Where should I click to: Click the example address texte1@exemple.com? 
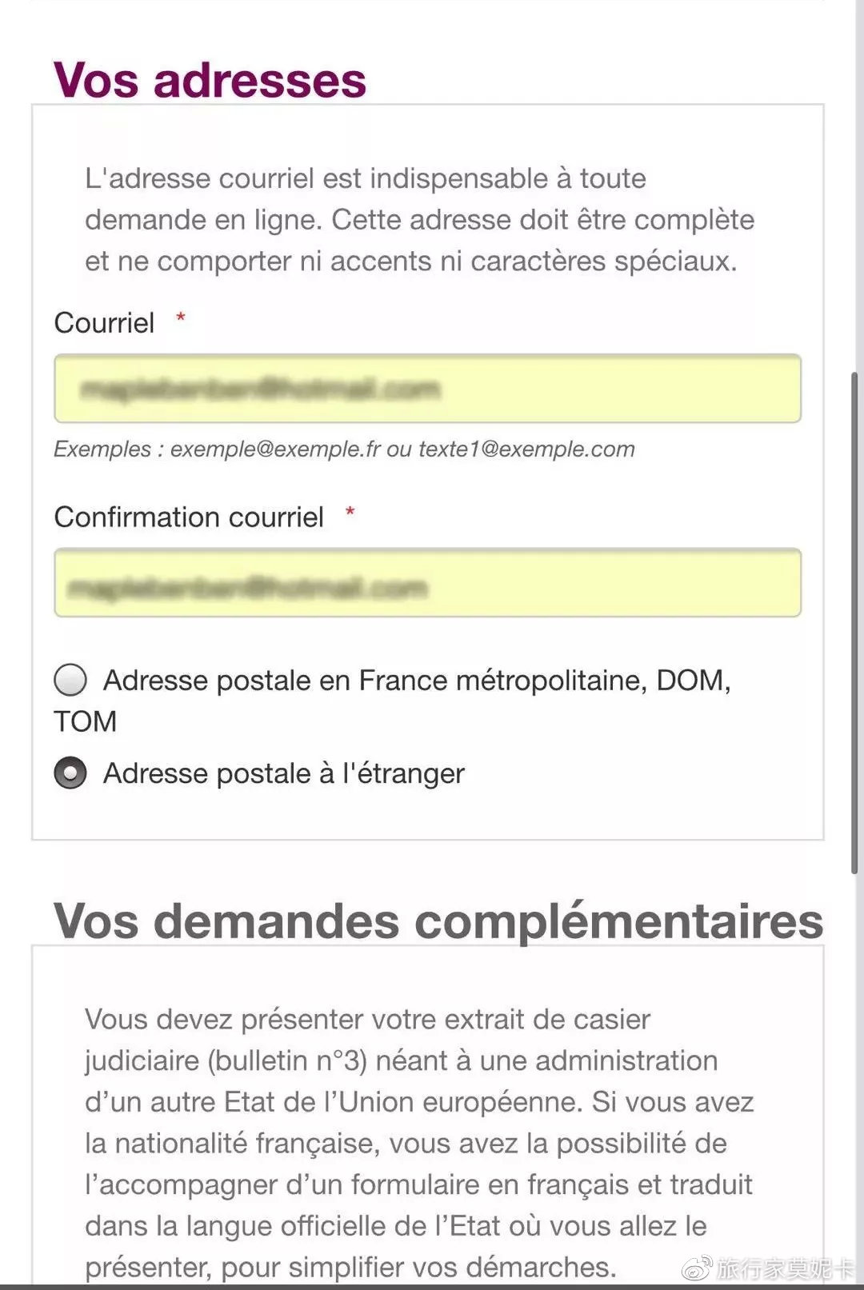pyautogui.click(x=526, y=449)
